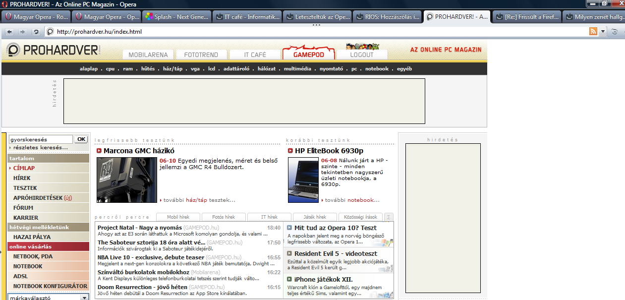
Task: Open ADSL in the sidebar
Action: coord(21,276)
